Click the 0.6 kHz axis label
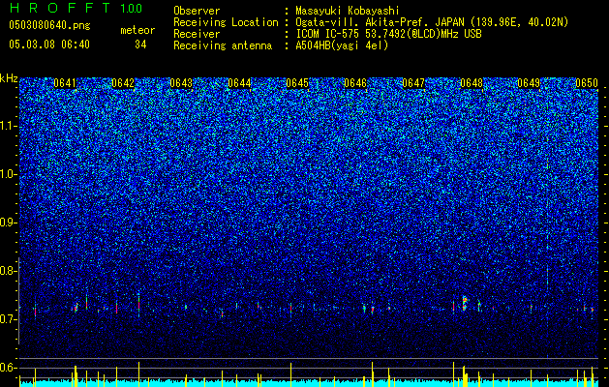The width and height of the screenshot is (609, 387). click(9, 368)
